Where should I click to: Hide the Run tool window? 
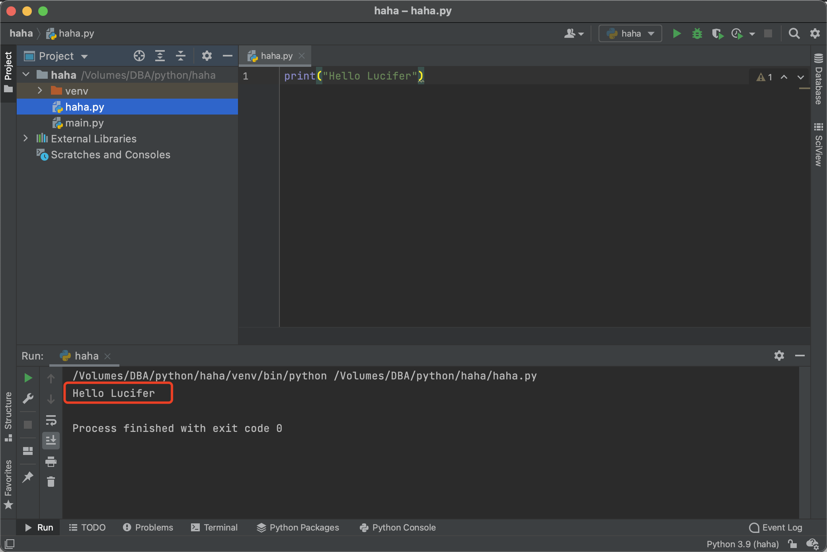(x=800, y=355)
